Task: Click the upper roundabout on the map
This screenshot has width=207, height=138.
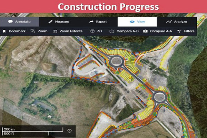Action: pyautogui.click(x=116, y=61)
